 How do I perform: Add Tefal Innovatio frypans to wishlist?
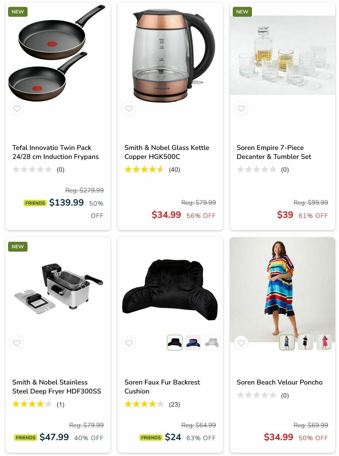17,108
